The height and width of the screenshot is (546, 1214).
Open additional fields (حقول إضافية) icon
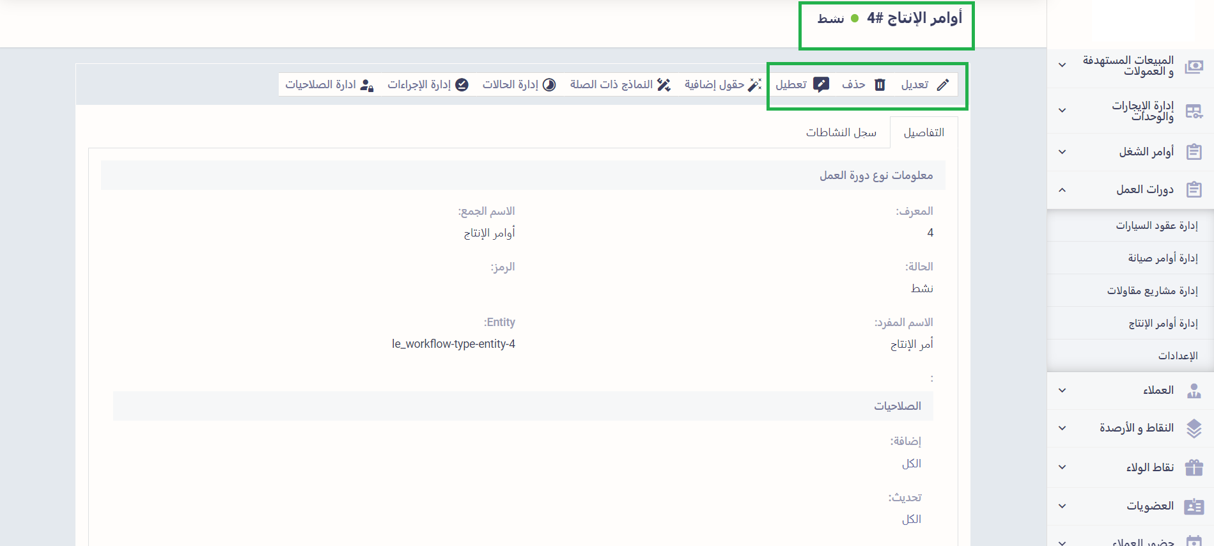click(755, 85)
